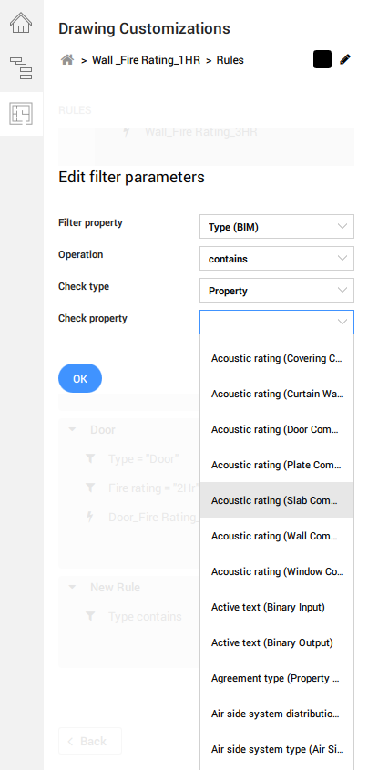Open the Check type dropdown

pos(277,290)
